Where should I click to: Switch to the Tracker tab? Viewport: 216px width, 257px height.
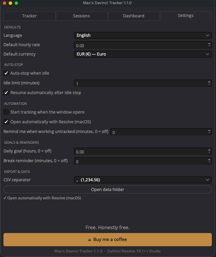30,16
